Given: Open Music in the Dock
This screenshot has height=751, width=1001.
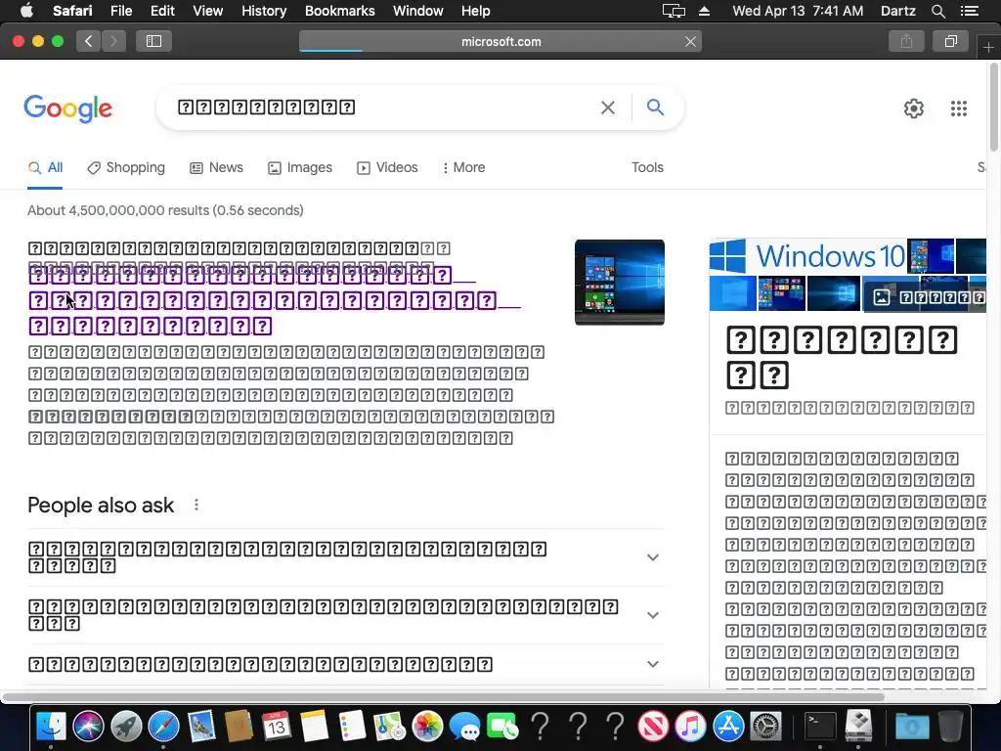Looking at the screenshot, I should tap(691, 727).
